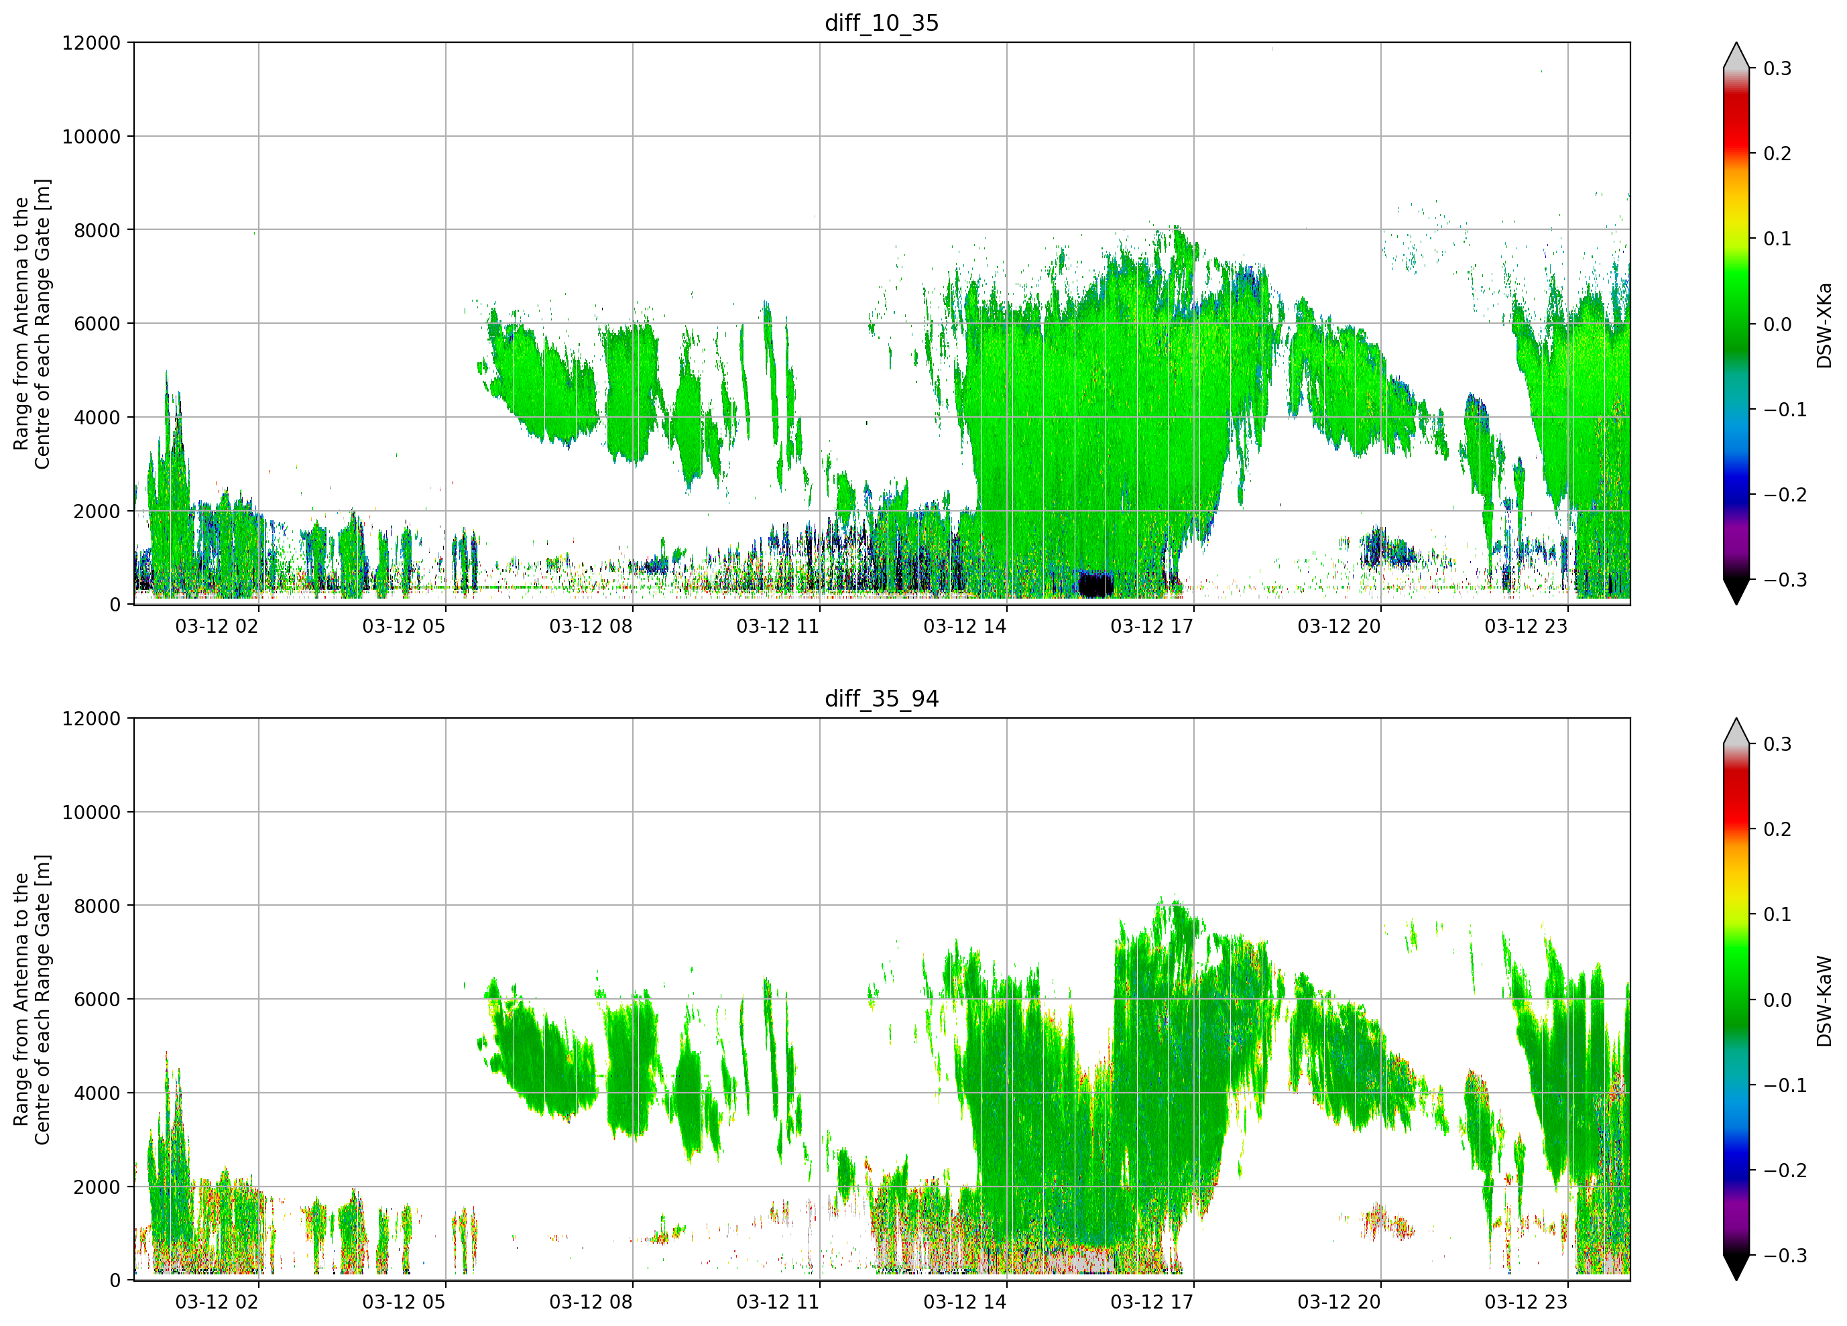The width and height of the screenshot is (1847, 1326).
Task: Click the 03-12 17 x-tick under diff_10_35
Action: [1152, 626]
